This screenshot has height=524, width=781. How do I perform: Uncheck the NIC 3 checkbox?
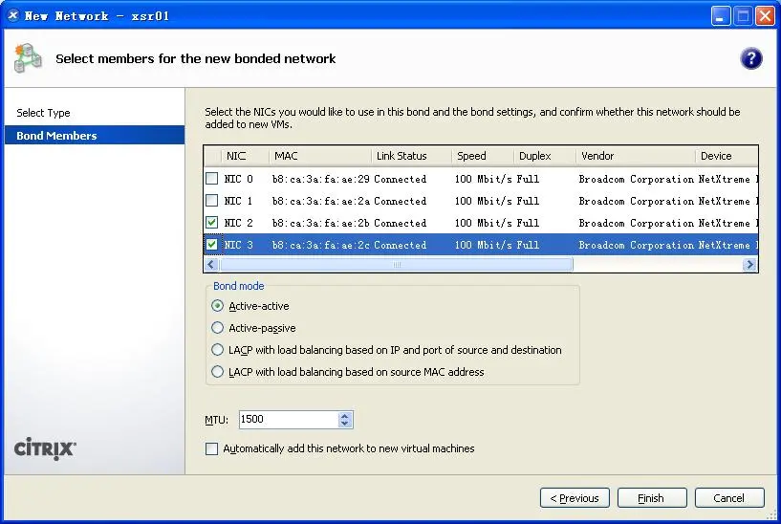(x=211, y=244)
